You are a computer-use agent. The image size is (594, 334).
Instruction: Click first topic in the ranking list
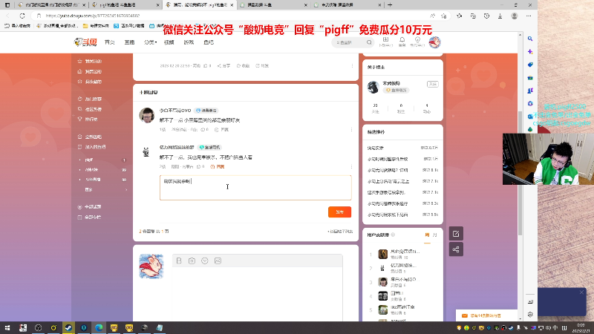pyautogui.click(x=402, y=148)
